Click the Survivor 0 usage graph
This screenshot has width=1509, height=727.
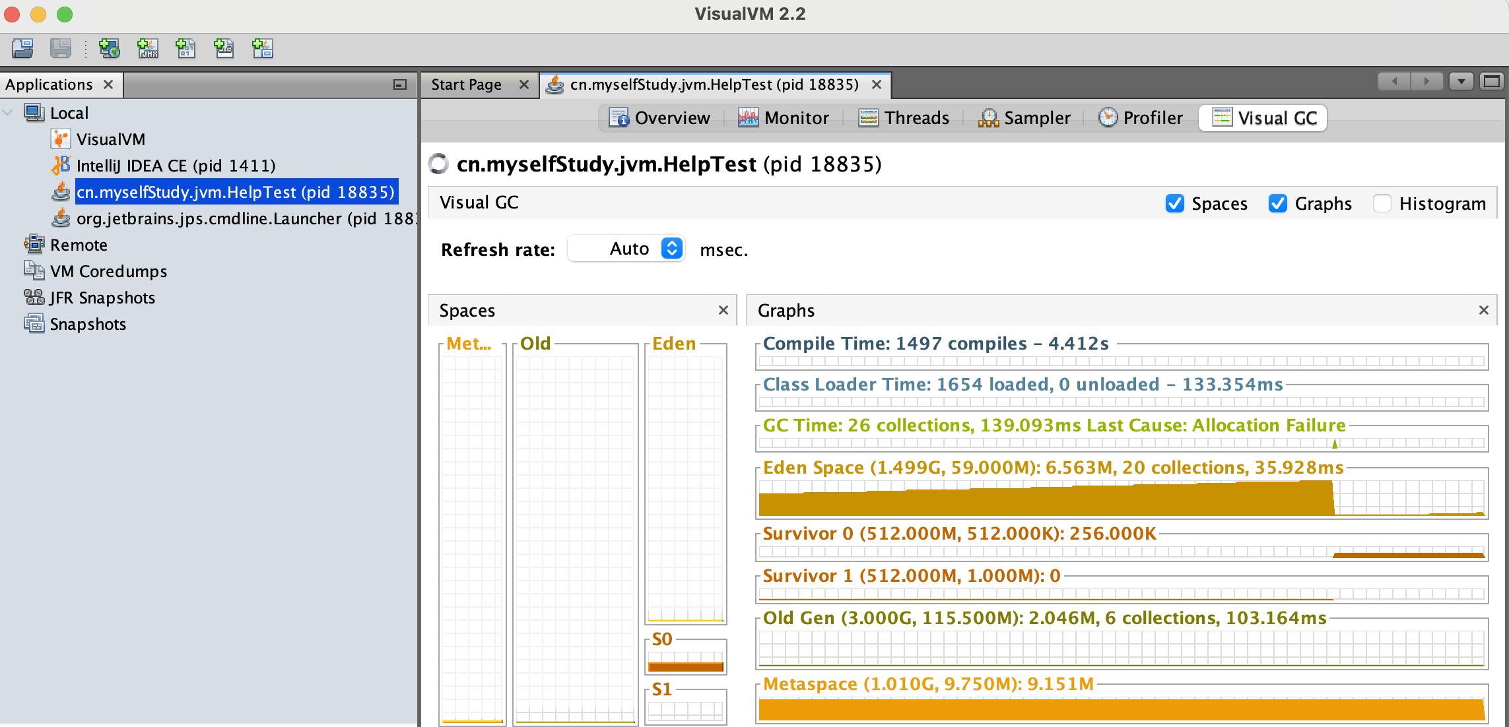click(x=1122, y=552)
